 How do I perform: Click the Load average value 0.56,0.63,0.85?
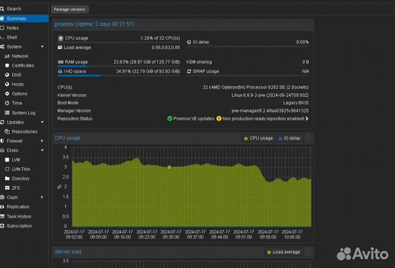pyautogui.click(x=166, y=47)
